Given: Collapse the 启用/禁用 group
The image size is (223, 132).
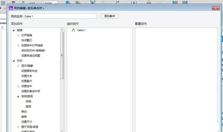Looking at the screenshot, I should 18,97.
